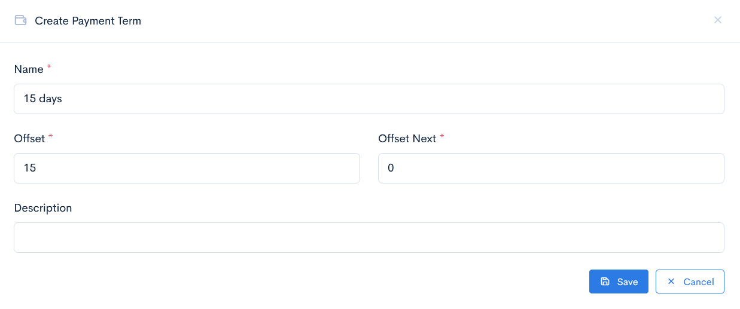Click the Offset Next label text
Viewport: 740px width, 309px height.
pyautogui.click(x=407, y=139)
